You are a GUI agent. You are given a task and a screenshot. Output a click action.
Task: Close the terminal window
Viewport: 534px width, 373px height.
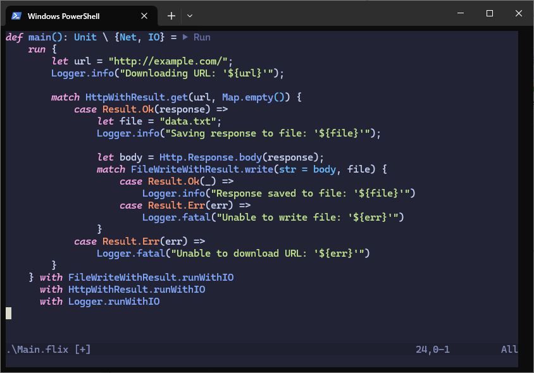coord(518,13)
